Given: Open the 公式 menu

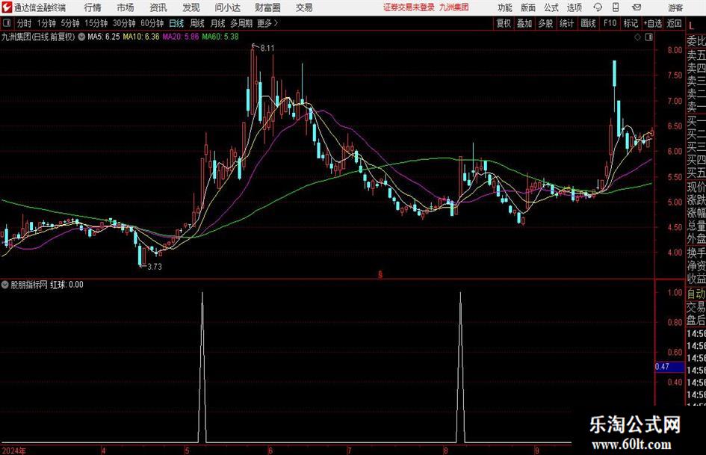Looking at the screenshot, I should [x=551, y=7].
